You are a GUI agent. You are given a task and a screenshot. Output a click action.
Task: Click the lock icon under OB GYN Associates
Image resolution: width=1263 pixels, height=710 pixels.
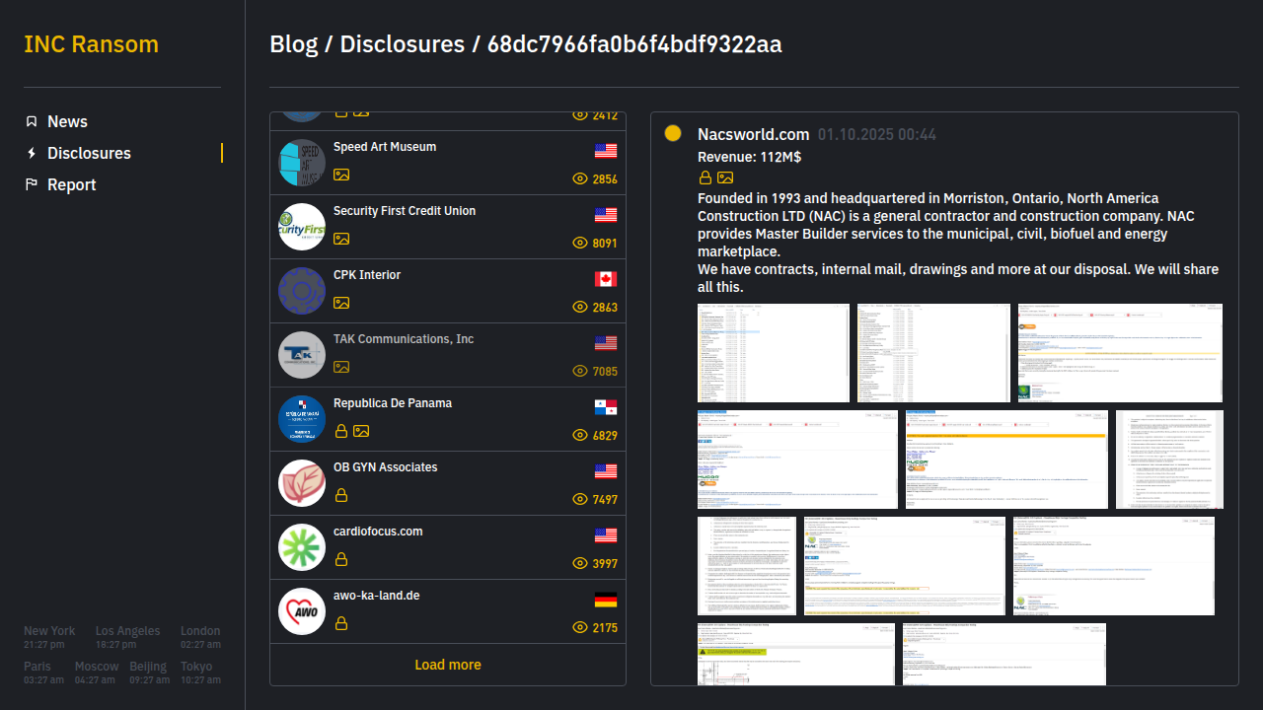pyautogui.click(x=341, y=495)
